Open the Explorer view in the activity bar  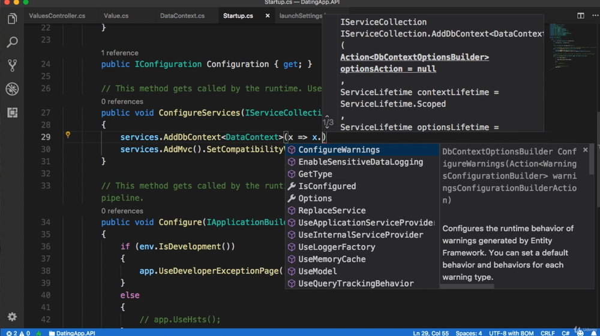point(12,19)
